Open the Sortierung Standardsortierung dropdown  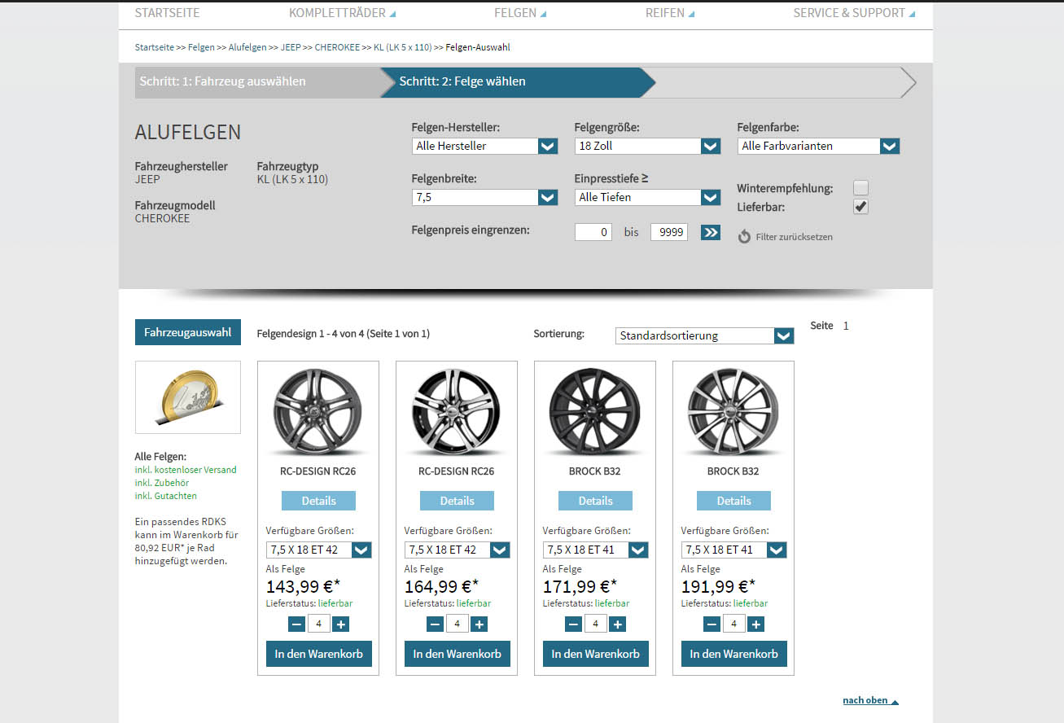click(704, 335)
